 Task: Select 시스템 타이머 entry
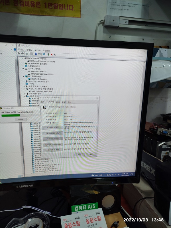point(40,163)
